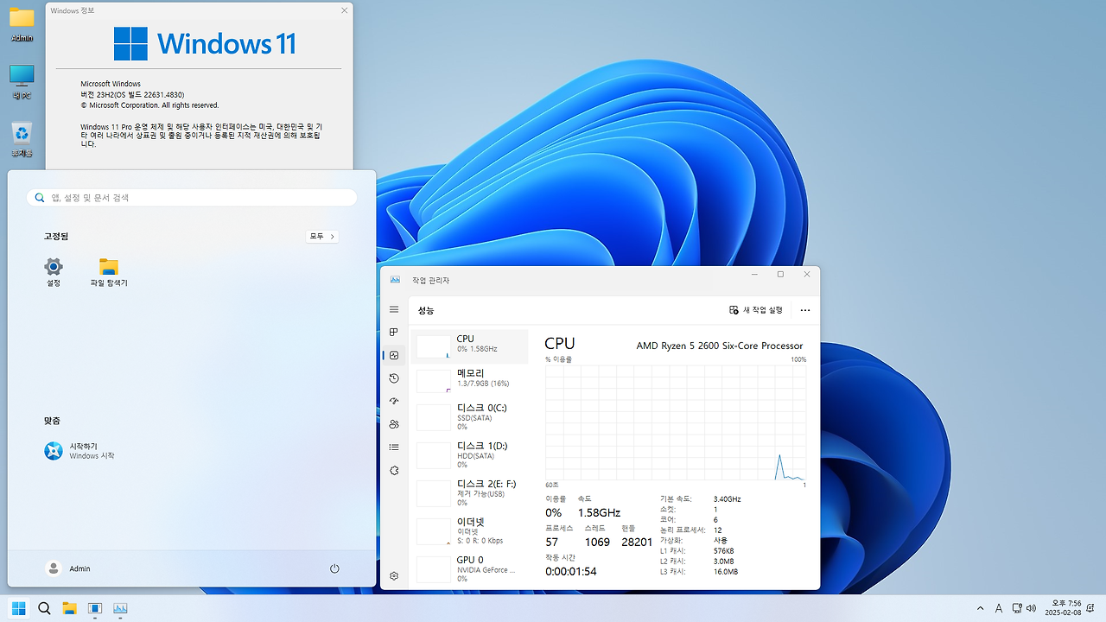
Task: Open the Admin folder on desktop
Action: click(22, 24)
